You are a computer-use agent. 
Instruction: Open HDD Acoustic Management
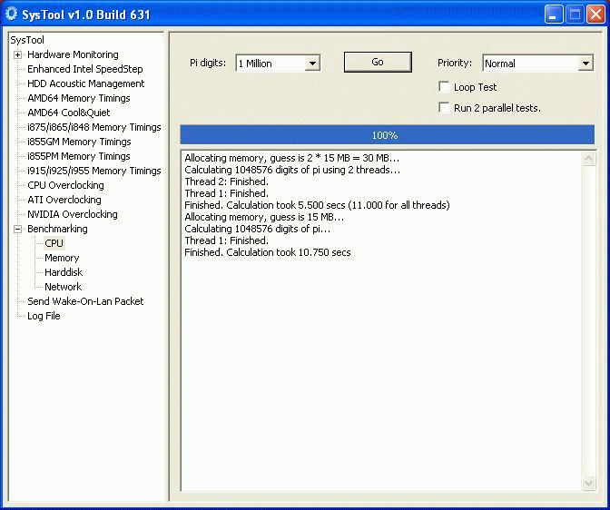tap(85, 83)
